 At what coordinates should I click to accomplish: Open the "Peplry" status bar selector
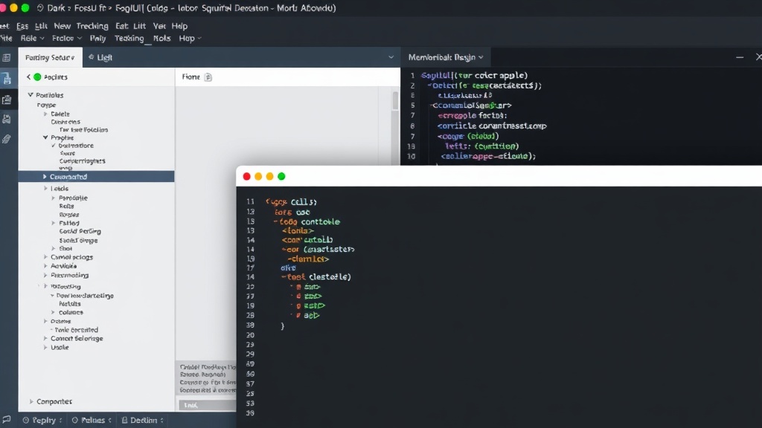(42, 421)
